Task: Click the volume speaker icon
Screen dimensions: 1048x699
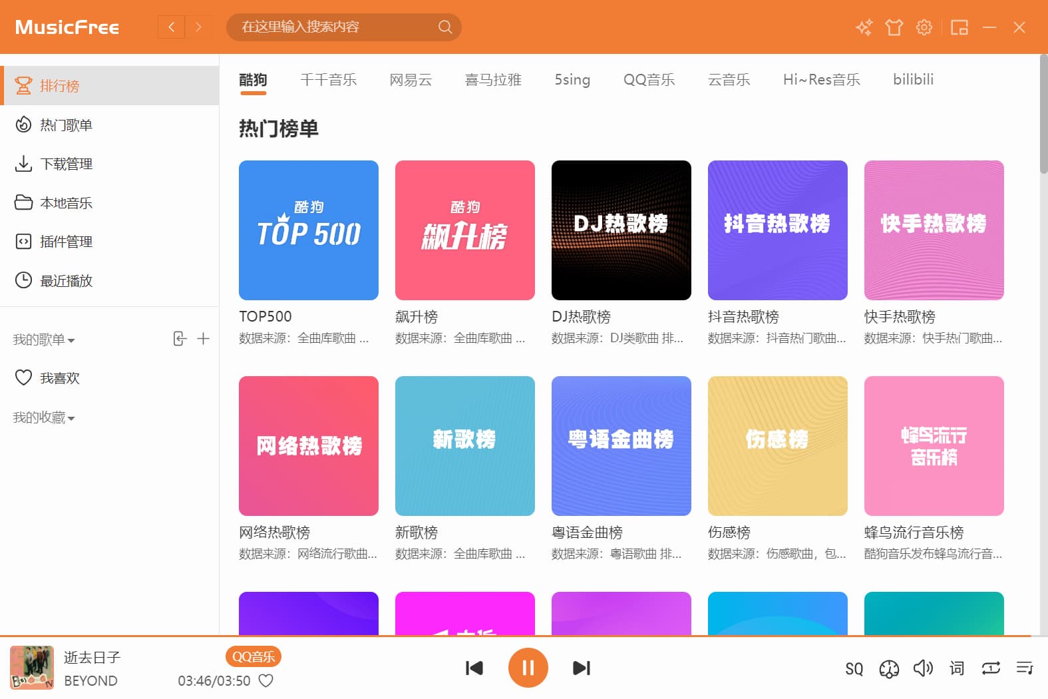Action: pos(923,668)
